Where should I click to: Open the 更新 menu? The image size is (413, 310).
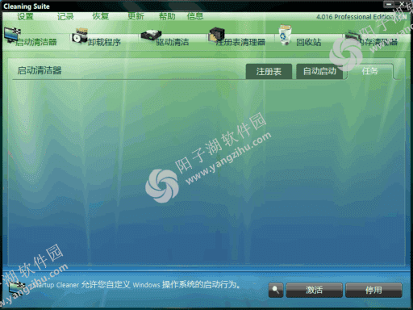click(136, 16)
